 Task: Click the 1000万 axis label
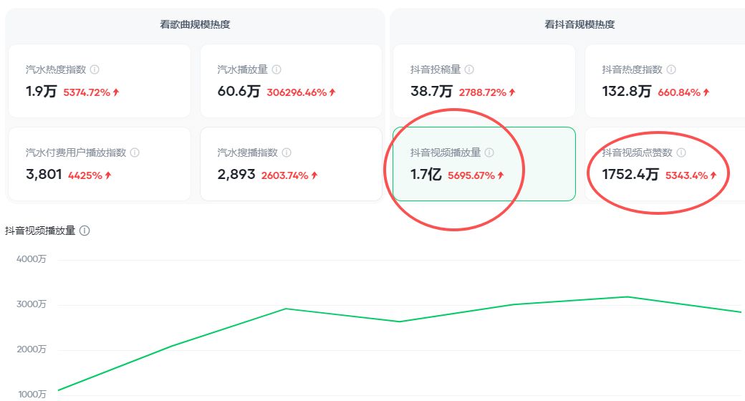point(32,395)
